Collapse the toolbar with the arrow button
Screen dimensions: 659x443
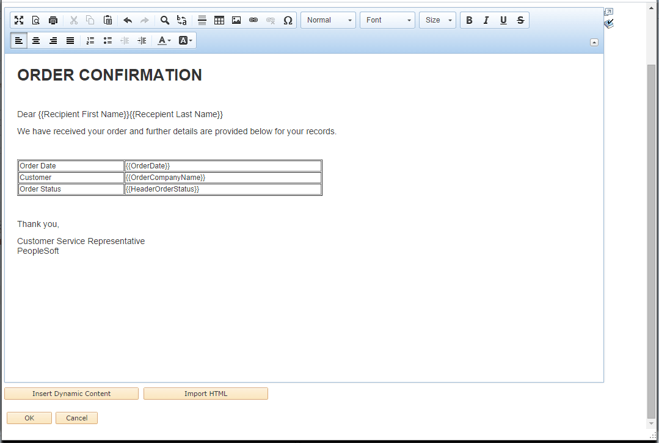(x=593, y=42)
